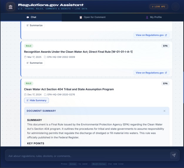The image size is (184, 168).
Task: Click the folder icon beside EPA-HQ-OW-2020-0276
Action: [45, 95]
